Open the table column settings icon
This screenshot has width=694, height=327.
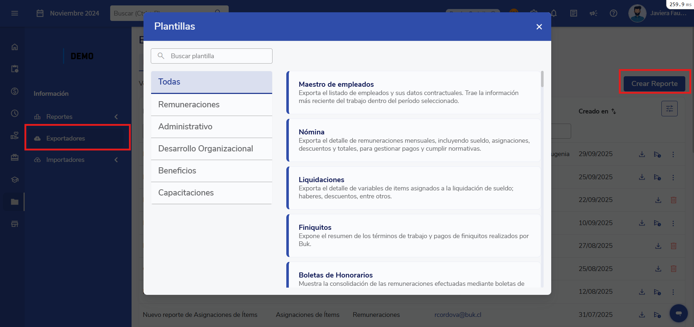669,108
